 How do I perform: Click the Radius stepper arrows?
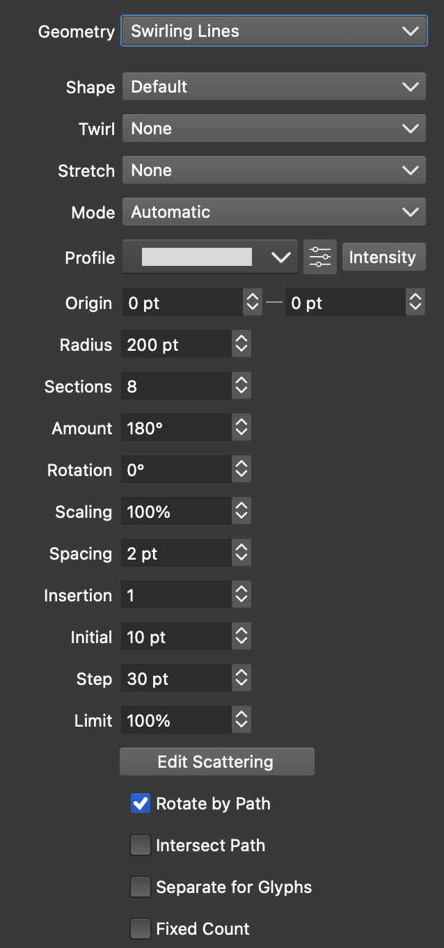pos(241,345)
